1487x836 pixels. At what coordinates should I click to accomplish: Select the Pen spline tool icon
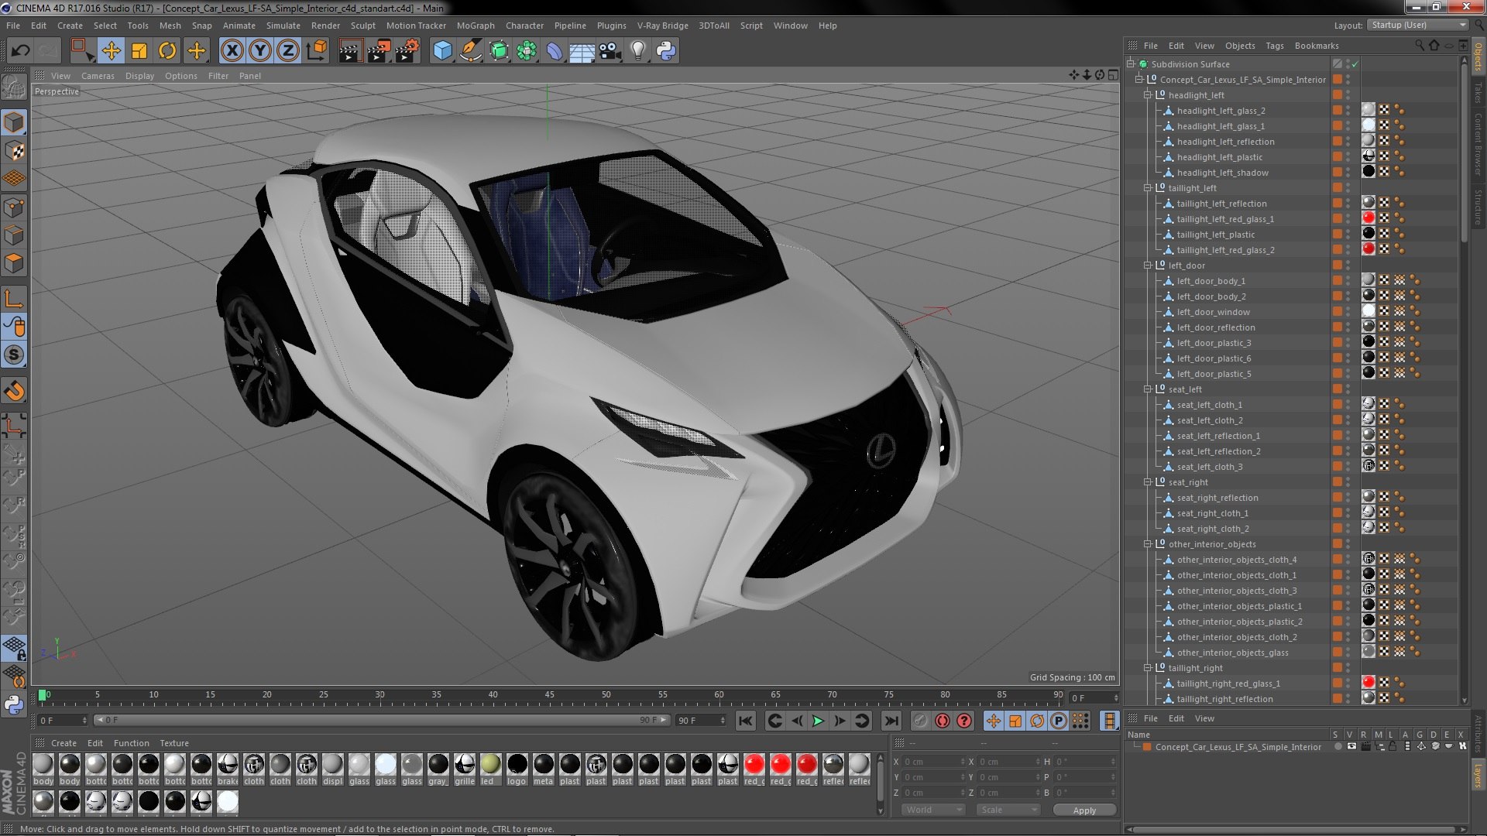[x=470, y=51]
